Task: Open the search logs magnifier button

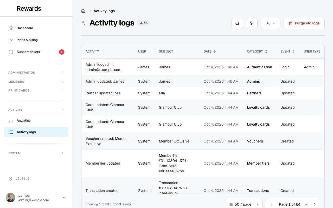Action: pos(237,23)
